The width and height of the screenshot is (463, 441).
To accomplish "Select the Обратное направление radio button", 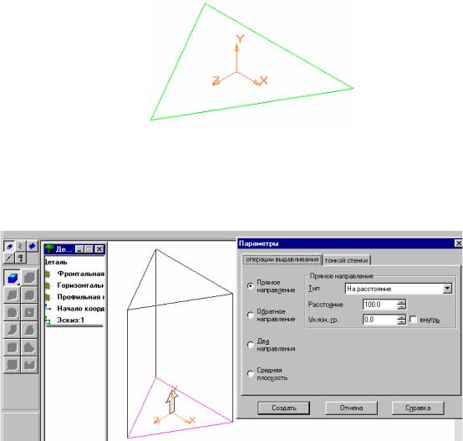I will coord(251,315).
